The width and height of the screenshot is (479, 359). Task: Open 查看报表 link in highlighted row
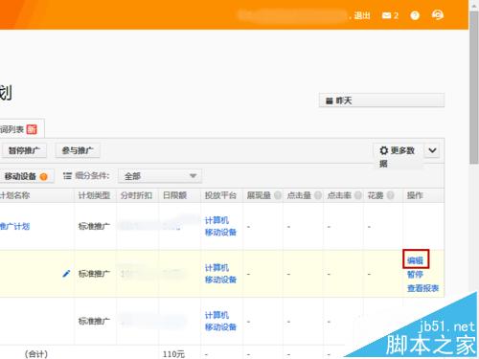point(422,288)
